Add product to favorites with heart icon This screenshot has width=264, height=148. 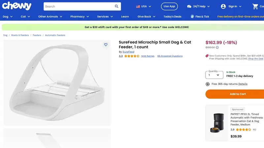(106, 45)
